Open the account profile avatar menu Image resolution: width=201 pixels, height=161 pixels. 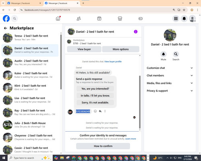[x=193, y=19]
